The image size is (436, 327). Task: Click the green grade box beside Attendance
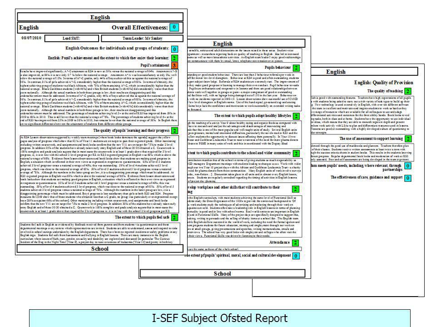[x=296, y=243]
